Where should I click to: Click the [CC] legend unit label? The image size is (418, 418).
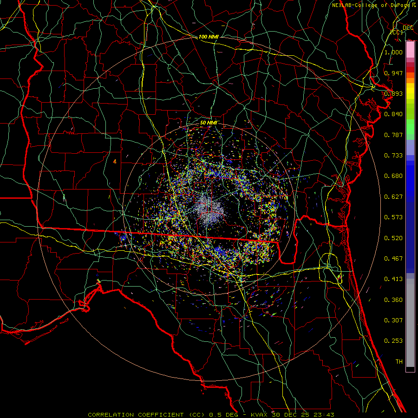click(x=397, y=32)
